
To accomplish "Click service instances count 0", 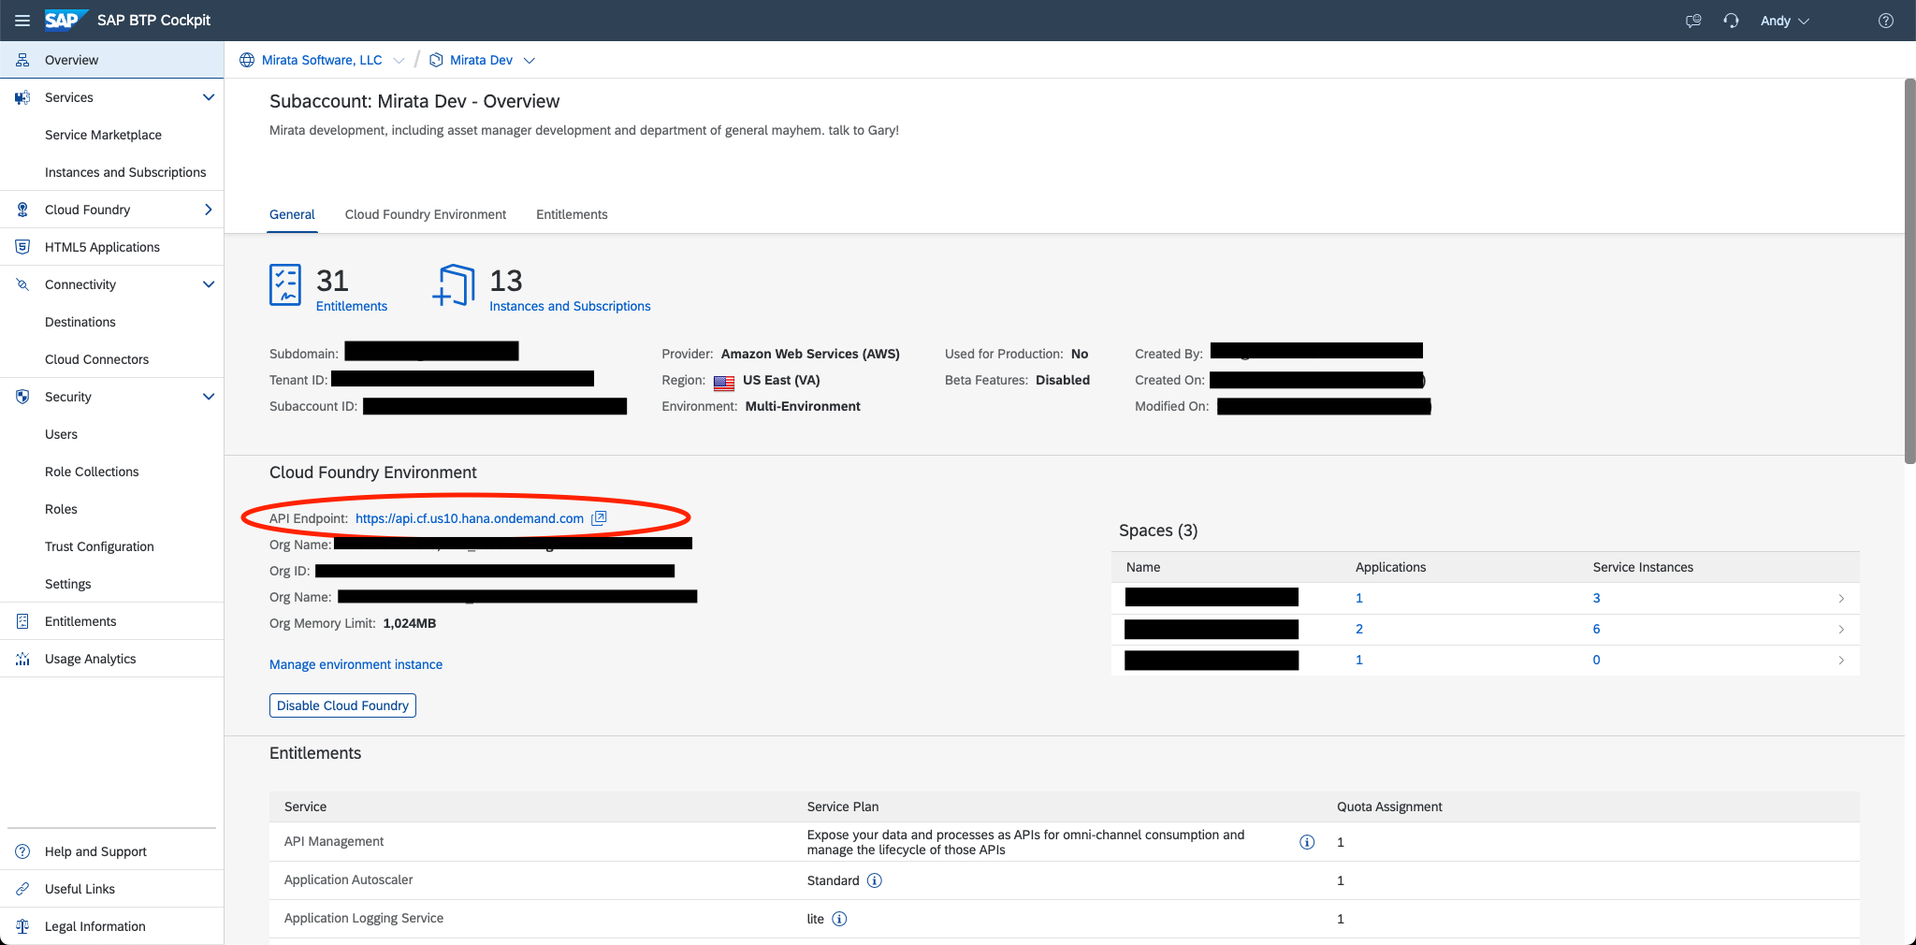I will [1596, 660].
